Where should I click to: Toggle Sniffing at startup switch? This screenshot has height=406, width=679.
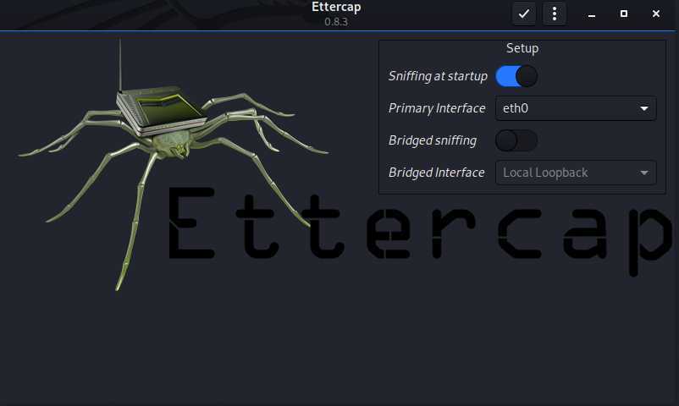point(516,76)
